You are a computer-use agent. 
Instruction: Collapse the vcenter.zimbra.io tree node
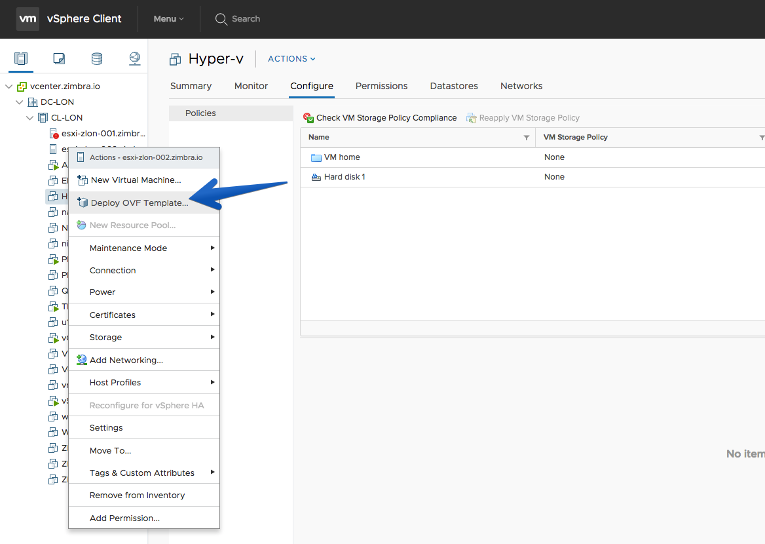tap(9, 87)
